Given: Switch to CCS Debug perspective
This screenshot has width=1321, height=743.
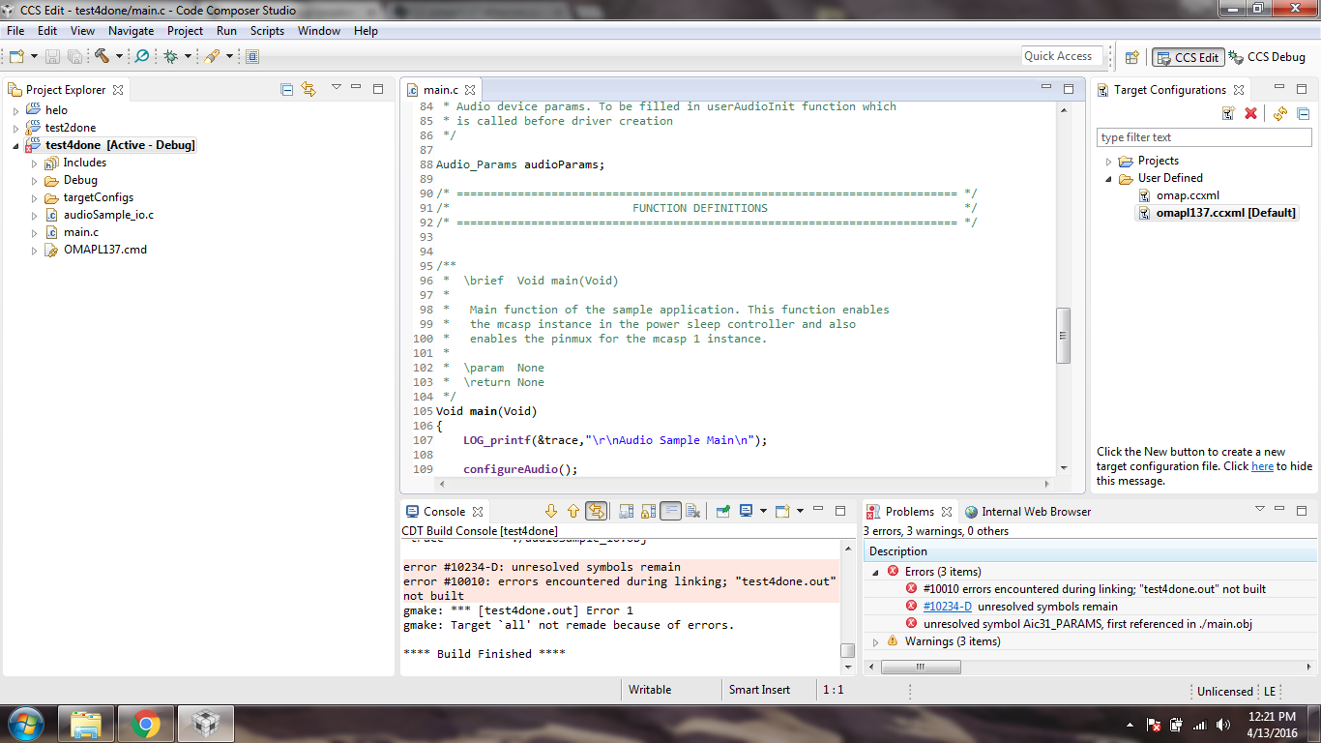Looking at the screenshot, I should [x=1267, y=57].
